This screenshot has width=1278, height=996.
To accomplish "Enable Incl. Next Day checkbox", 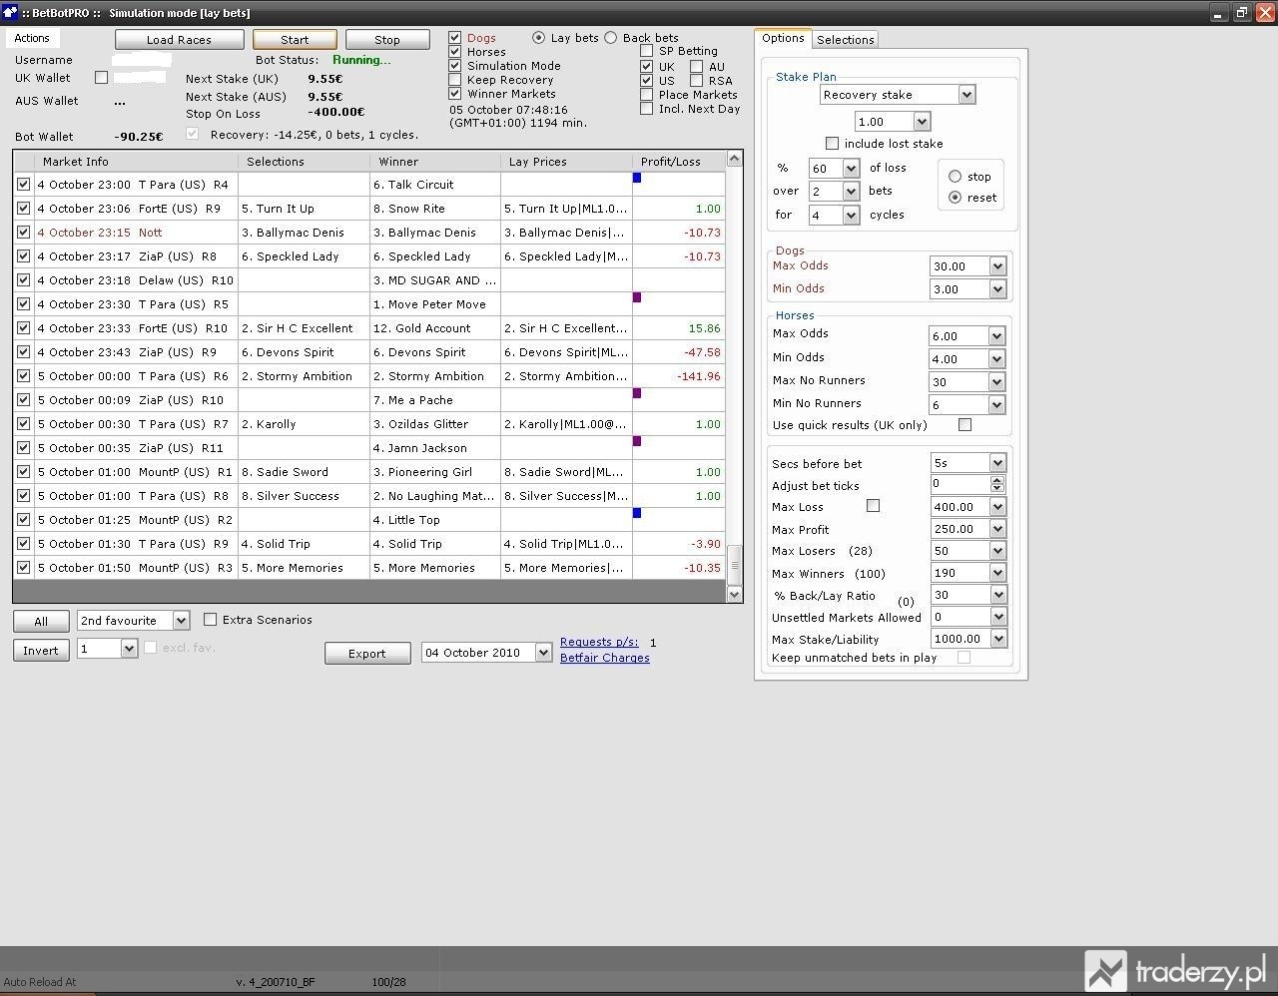I will [647, 109].
